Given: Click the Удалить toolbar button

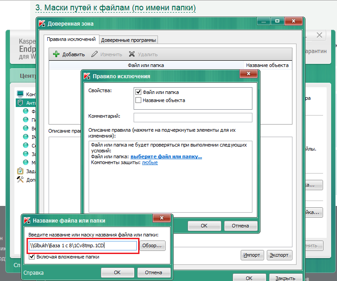Looking at the screenshot, I should (x=143, y=54).
